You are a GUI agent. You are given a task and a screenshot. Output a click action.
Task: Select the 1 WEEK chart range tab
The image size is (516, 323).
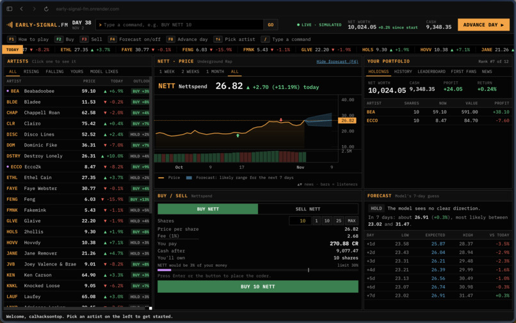click(x=167, y=72)
